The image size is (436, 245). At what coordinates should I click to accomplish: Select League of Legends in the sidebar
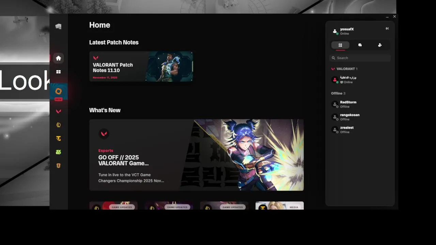[x=59, y=125]
